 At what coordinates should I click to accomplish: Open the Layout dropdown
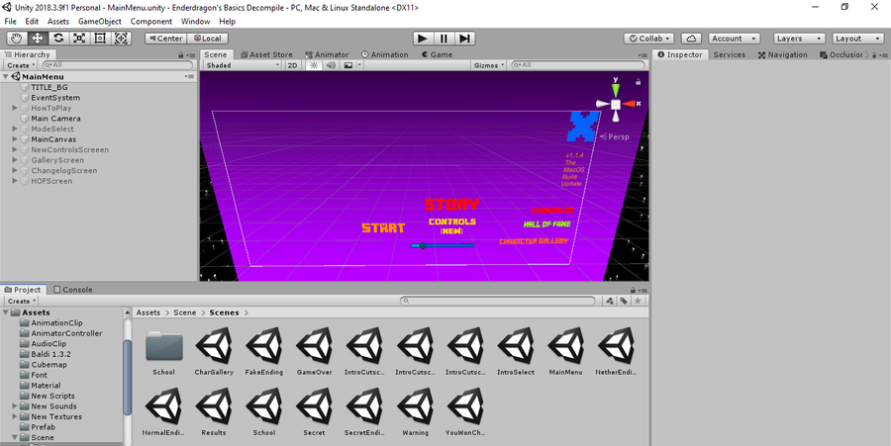857,38
